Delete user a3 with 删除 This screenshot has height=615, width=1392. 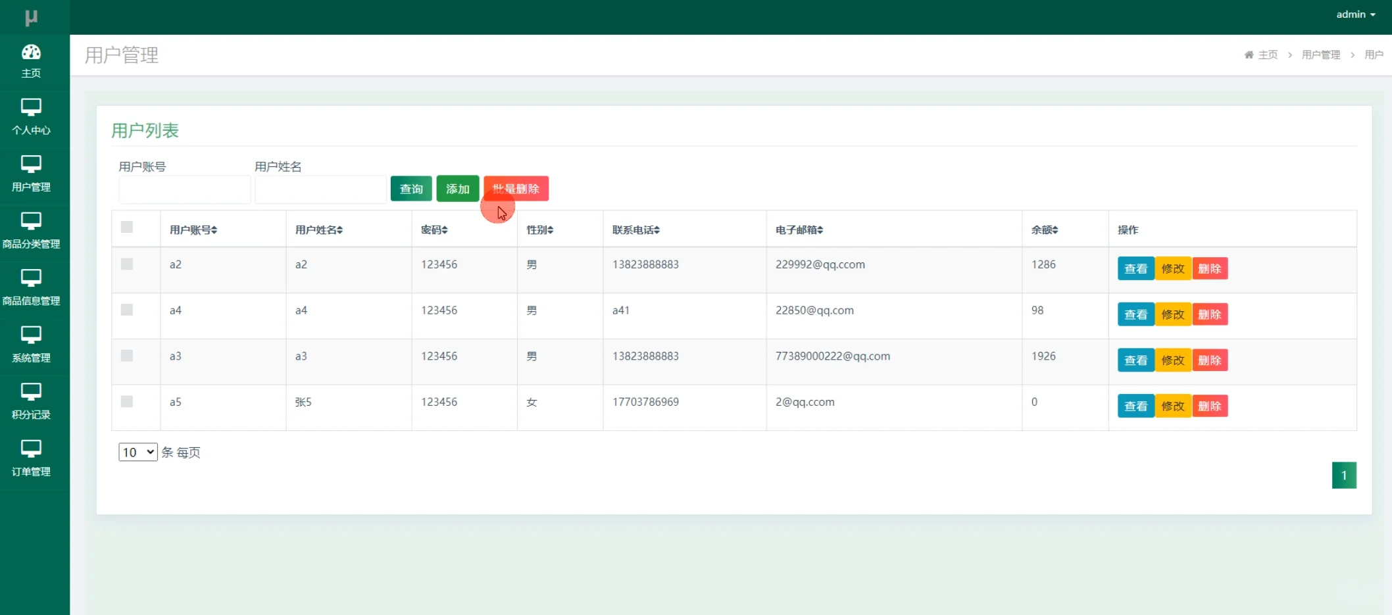(x=1210, y=360)
